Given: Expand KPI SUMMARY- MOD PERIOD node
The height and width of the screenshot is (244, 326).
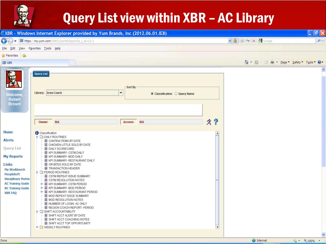Looking at the screenshot, I should 42,188.
